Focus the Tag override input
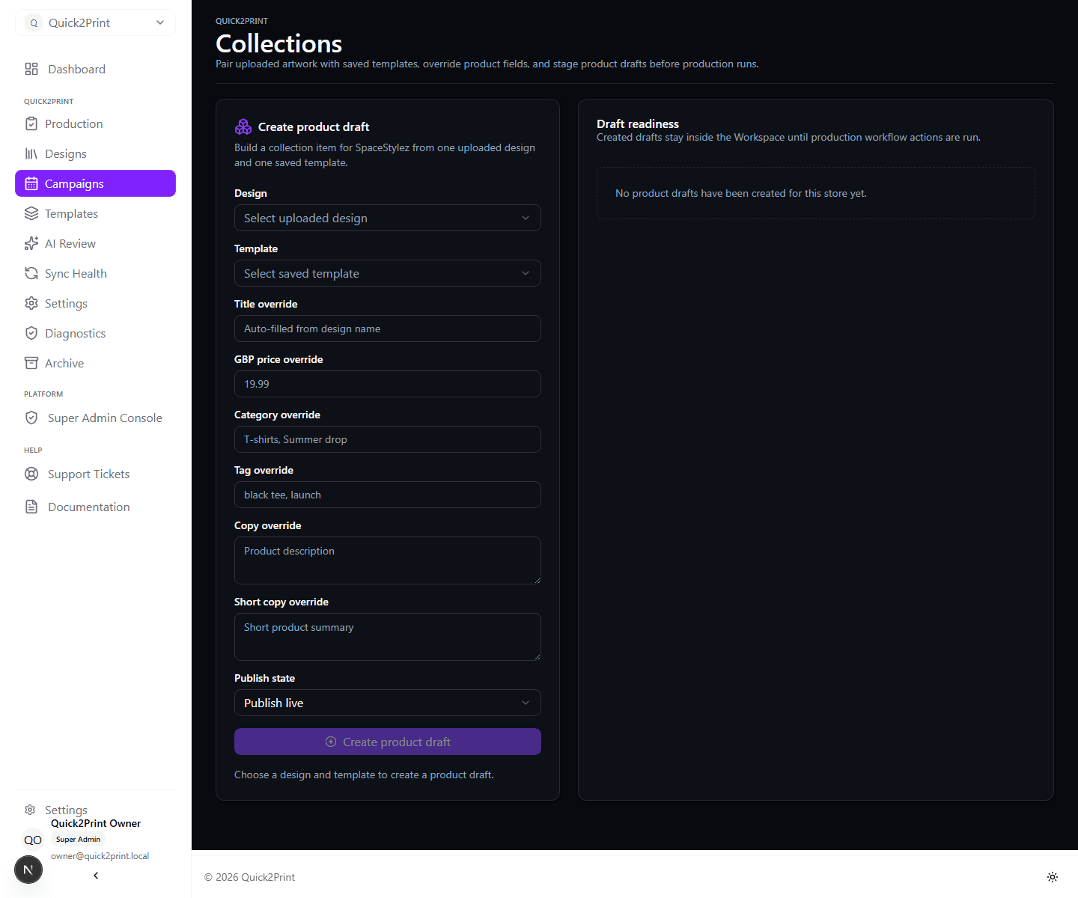This screenshot has height=898, width=1078. pyautogui.click(x=387, y=495)
